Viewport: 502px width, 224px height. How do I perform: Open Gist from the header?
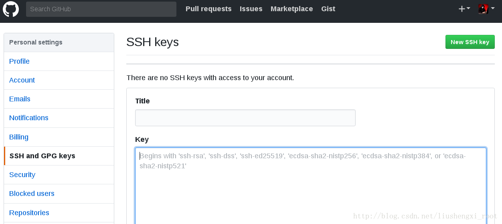(328, 9)
